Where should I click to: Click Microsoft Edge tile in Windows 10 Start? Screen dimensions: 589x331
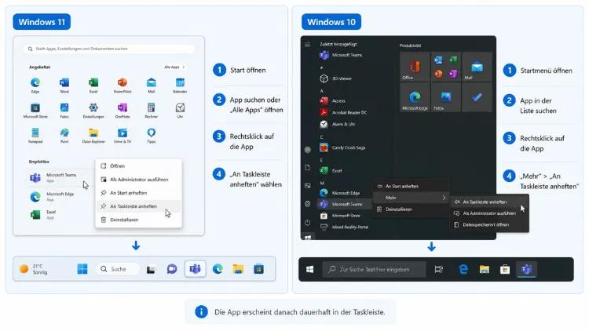point(415,97)
